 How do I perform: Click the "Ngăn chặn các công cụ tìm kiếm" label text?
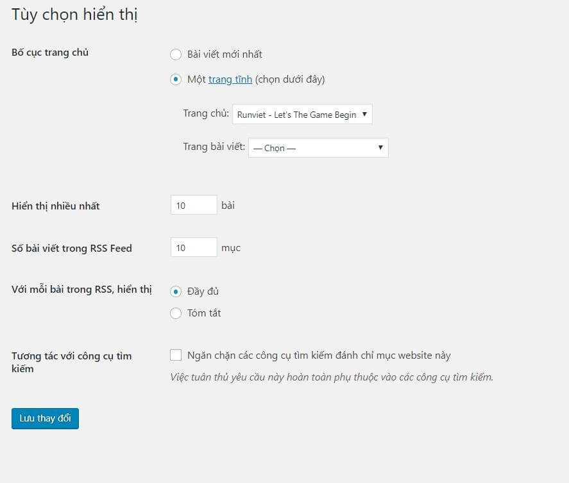coord(319,356)
